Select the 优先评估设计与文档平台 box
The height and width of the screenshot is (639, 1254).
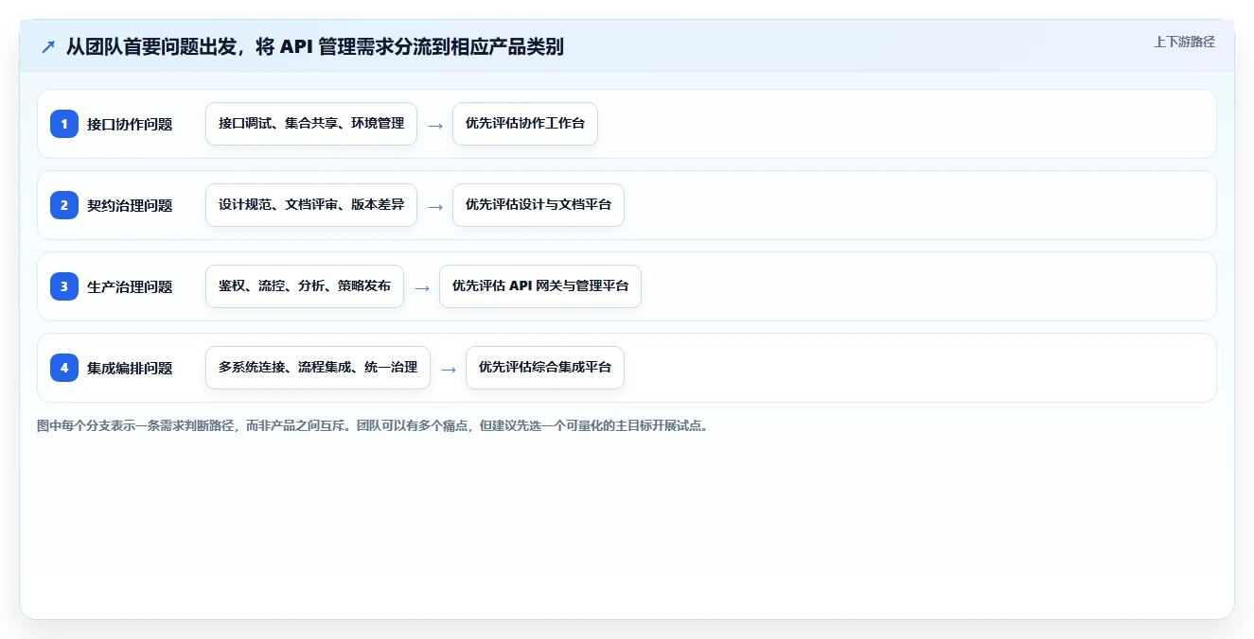pyautogui.click(x=539, y=205)
